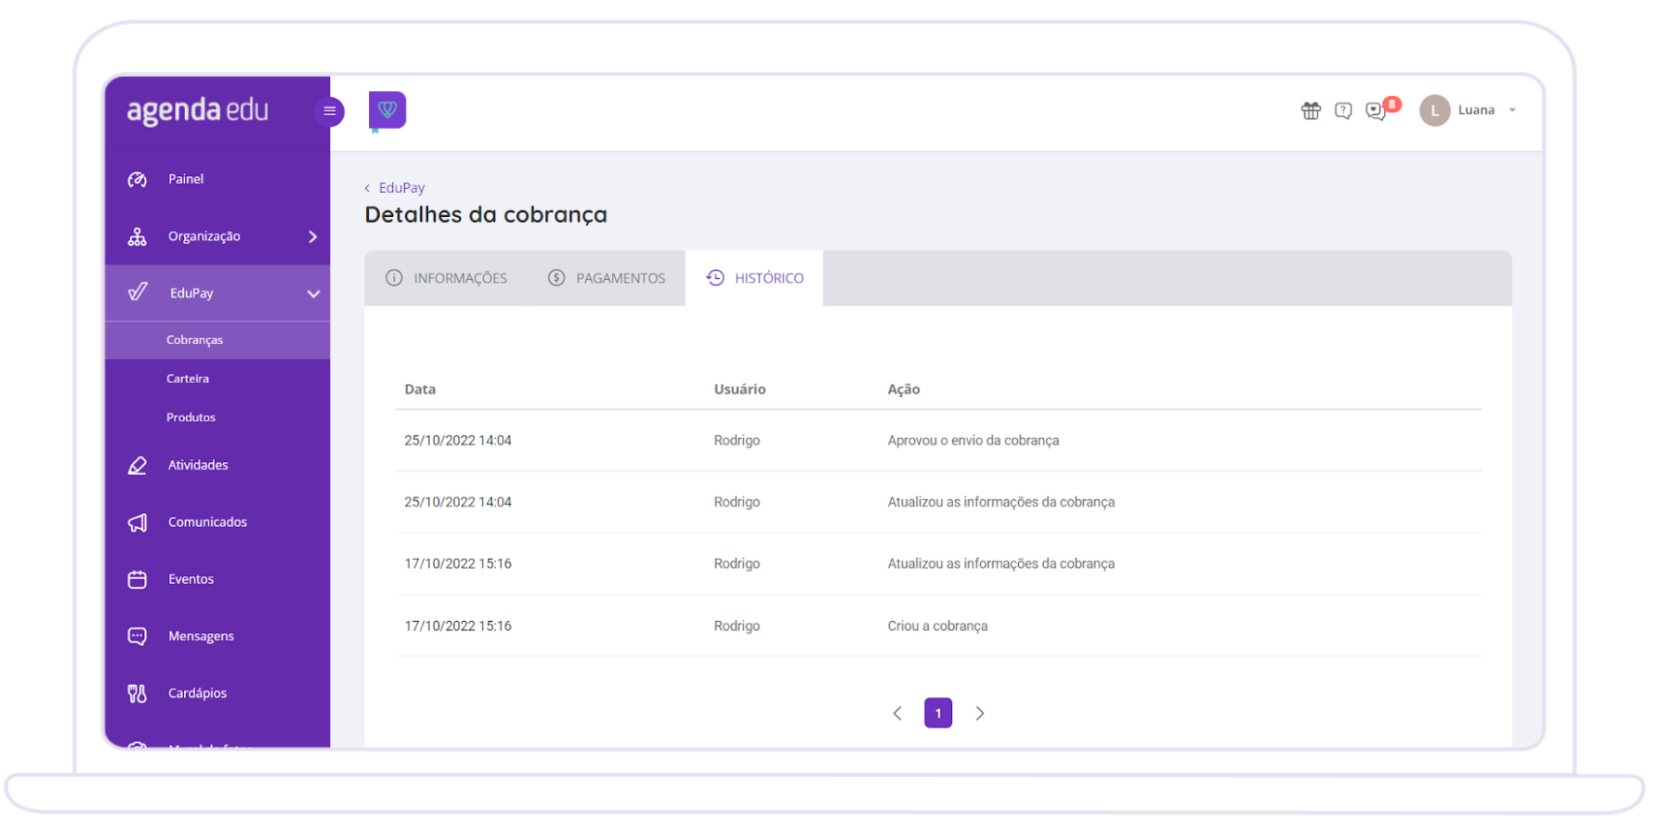The height and width of the screenshot is (832, 1659).
Task: Open the Painel menu label
Action: (186, 179)
